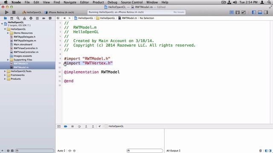The image size is (273, 153).
Task: Click Step Over in debug bar
Action: click(x=79, y=126)
